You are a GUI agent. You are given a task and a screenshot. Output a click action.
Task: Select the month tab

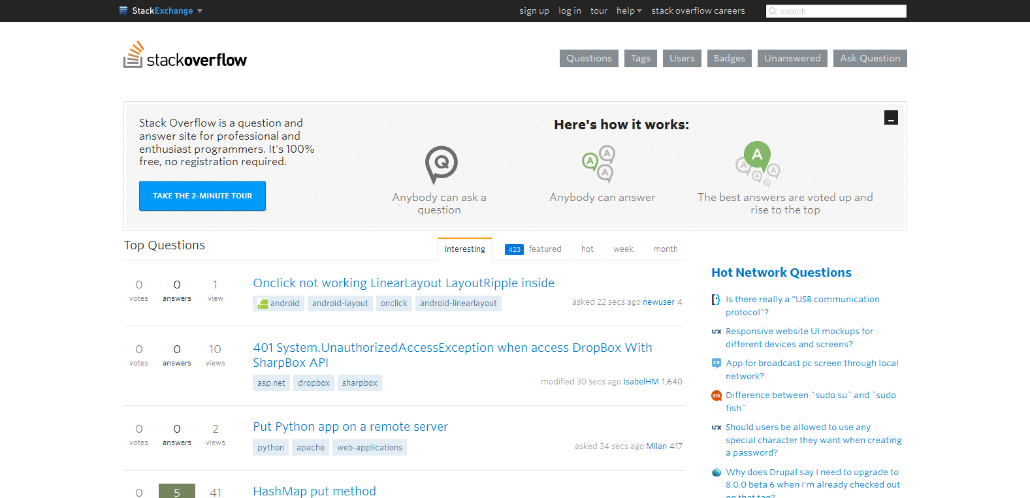666,249
